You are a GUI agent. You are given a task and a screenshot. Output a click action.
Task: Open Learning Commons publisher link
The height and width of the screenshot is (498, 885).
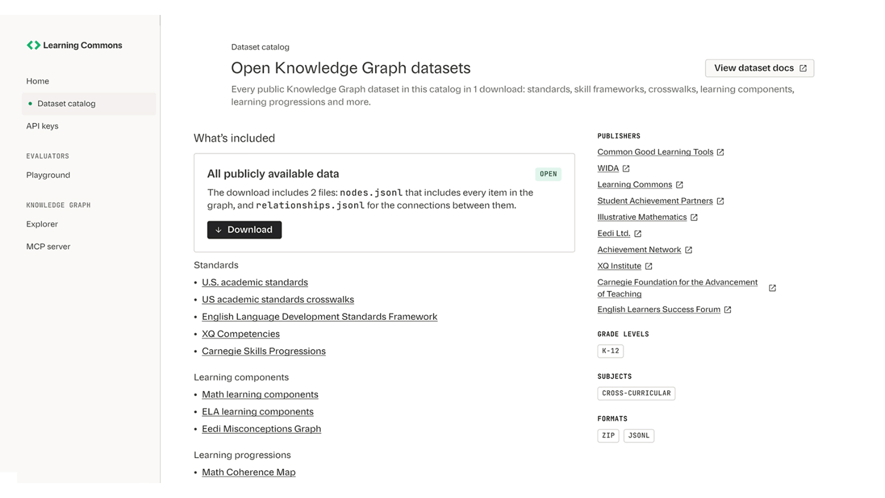click(x=634, y=185)
